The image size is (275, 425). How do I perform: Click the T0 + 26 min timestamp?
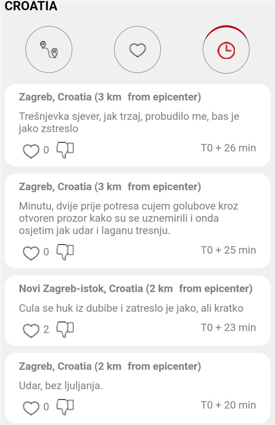tap(228, 148)
